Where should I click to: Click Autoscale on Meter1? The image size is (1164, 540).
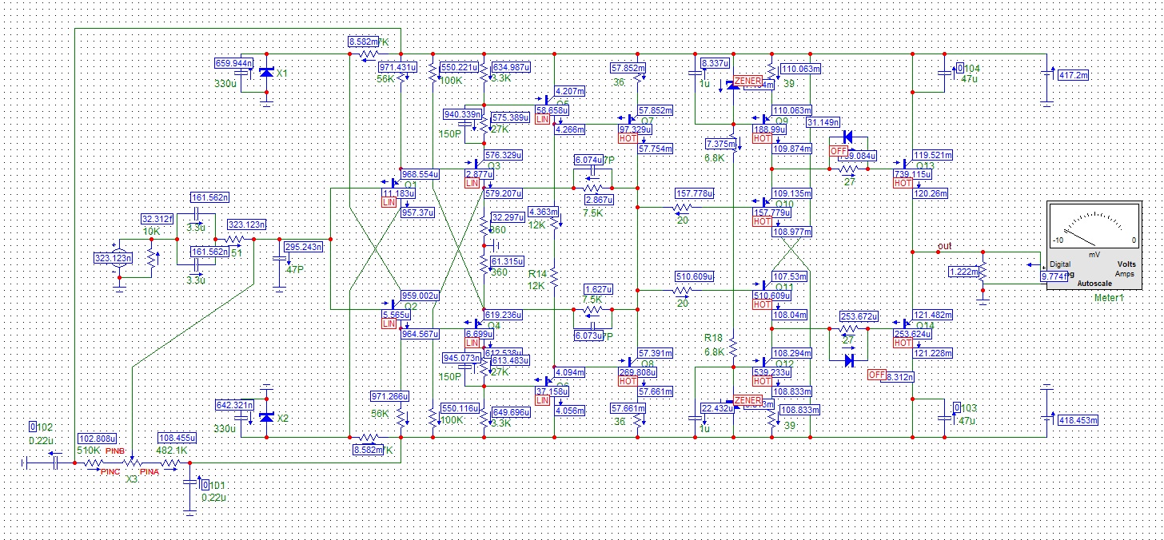click(x=1094, y=283)
